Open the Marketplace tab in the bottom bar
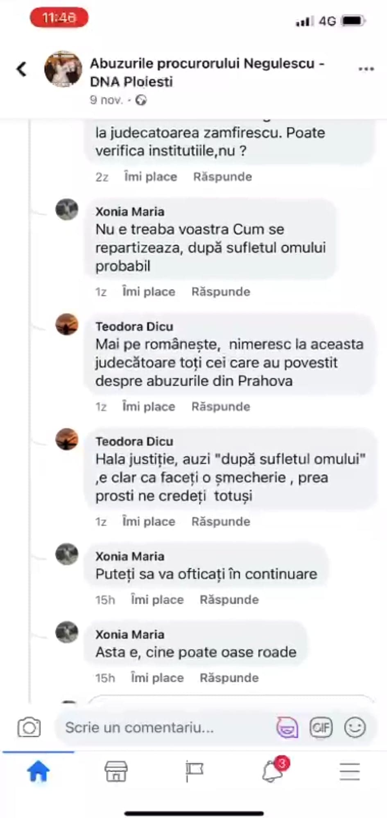This screenshot has height=818, width=387. coord(116,771)
